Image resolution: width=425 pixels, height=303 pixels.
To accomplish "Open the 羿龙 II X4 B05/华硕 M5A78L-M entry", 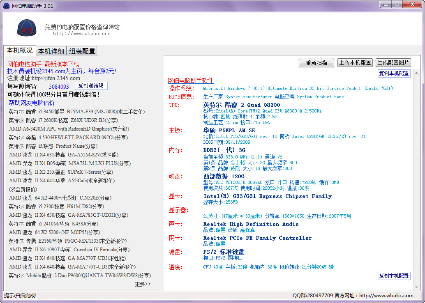I will [69, 163].
